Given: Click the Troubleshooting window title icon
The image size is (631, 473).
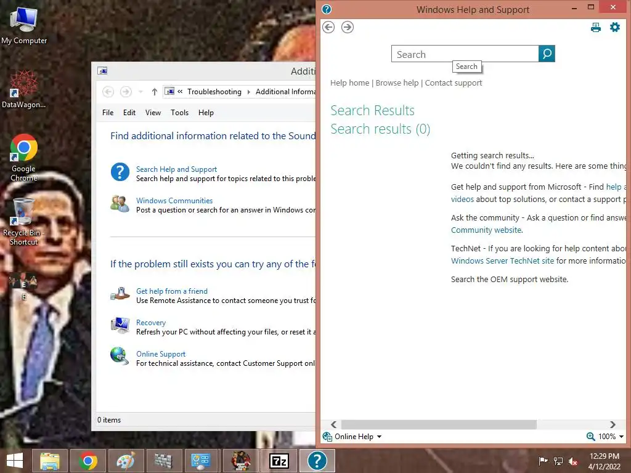Looking at the screenshot, I should pos(102,71).
